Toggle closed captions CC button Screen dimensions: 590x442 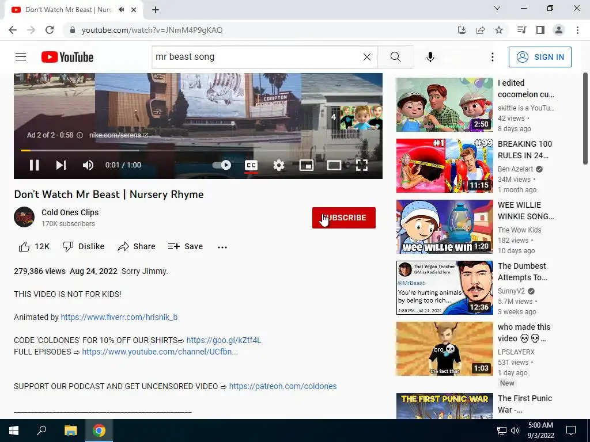point(251,165)
